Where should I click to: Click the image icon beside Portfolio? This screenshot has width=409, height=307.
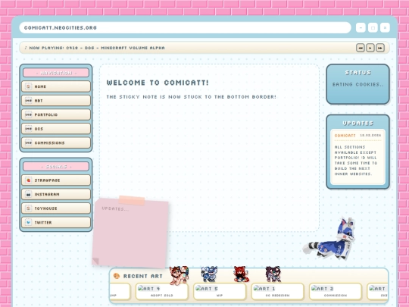[x=29, y=114]
